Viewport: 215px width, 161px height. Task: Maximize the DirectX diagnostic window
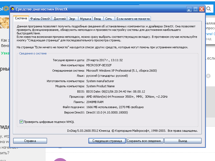click(x=195, y=9)
